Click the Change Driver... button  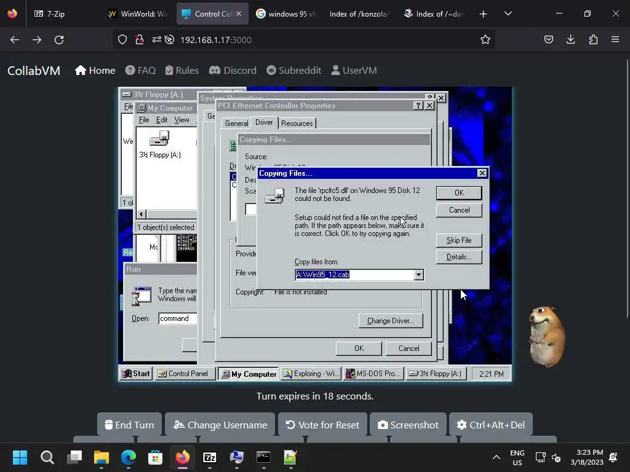(x=391, y=321)
